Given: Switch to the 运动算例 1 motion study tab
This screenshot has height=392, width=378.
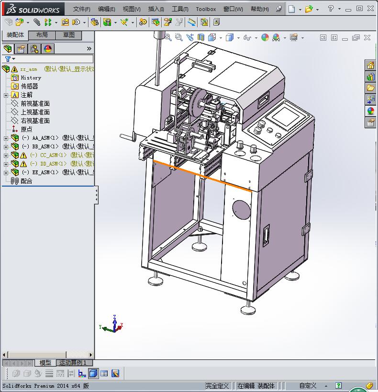Looking at the screenshot, I should tap(73, 363).
